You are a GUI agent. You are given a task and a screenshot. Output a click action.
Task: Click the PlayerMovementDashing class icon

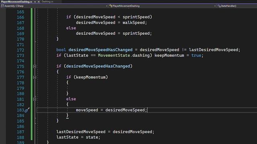coord(111,6)
